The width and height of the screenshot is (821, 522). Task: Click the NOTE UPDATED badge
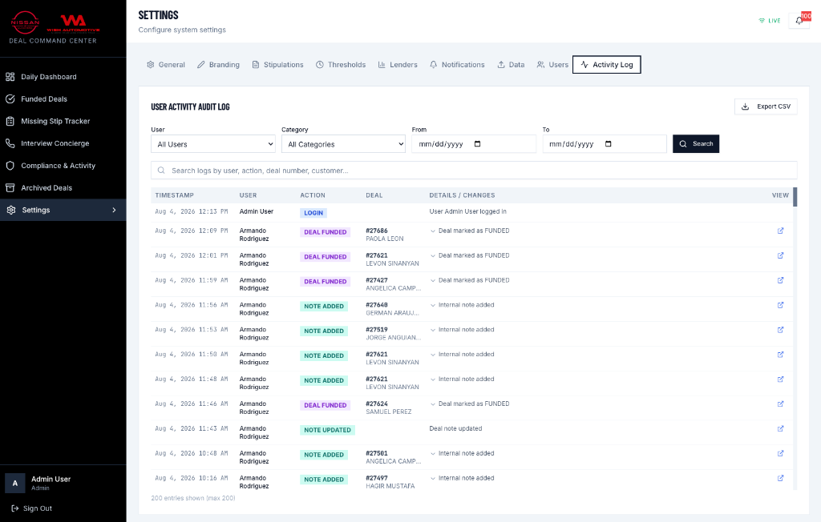click(328, 430)
